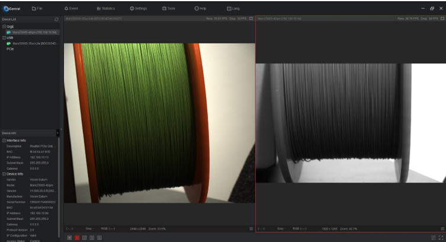The image size is (446, 242).
Task: Open the right viewer's bottom-right menu icon
Action: tap(442, 228)
